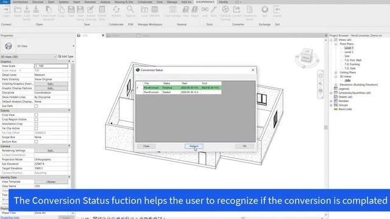Click the View Template <None> button
The width and height of the screenshot is (390, 219).
pos(51,182)
